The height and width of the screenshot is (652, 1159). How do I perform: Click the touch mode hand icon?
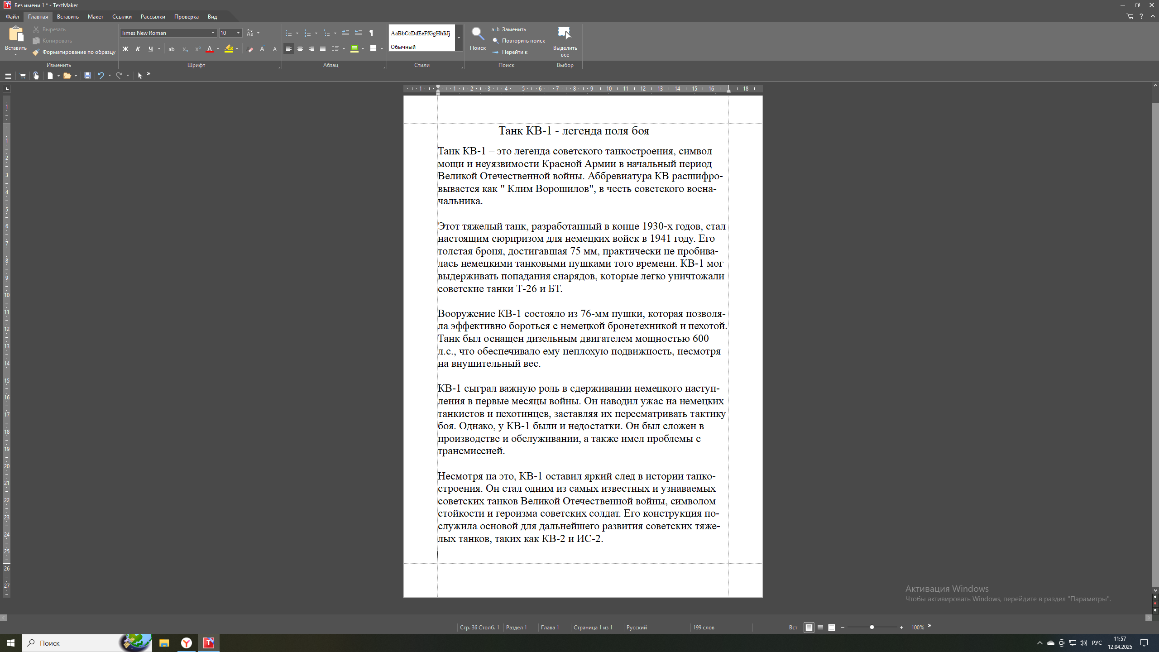[36, 76]
